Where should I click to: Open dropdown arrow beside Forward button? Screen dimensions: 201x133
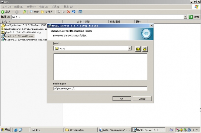[21, 12]
